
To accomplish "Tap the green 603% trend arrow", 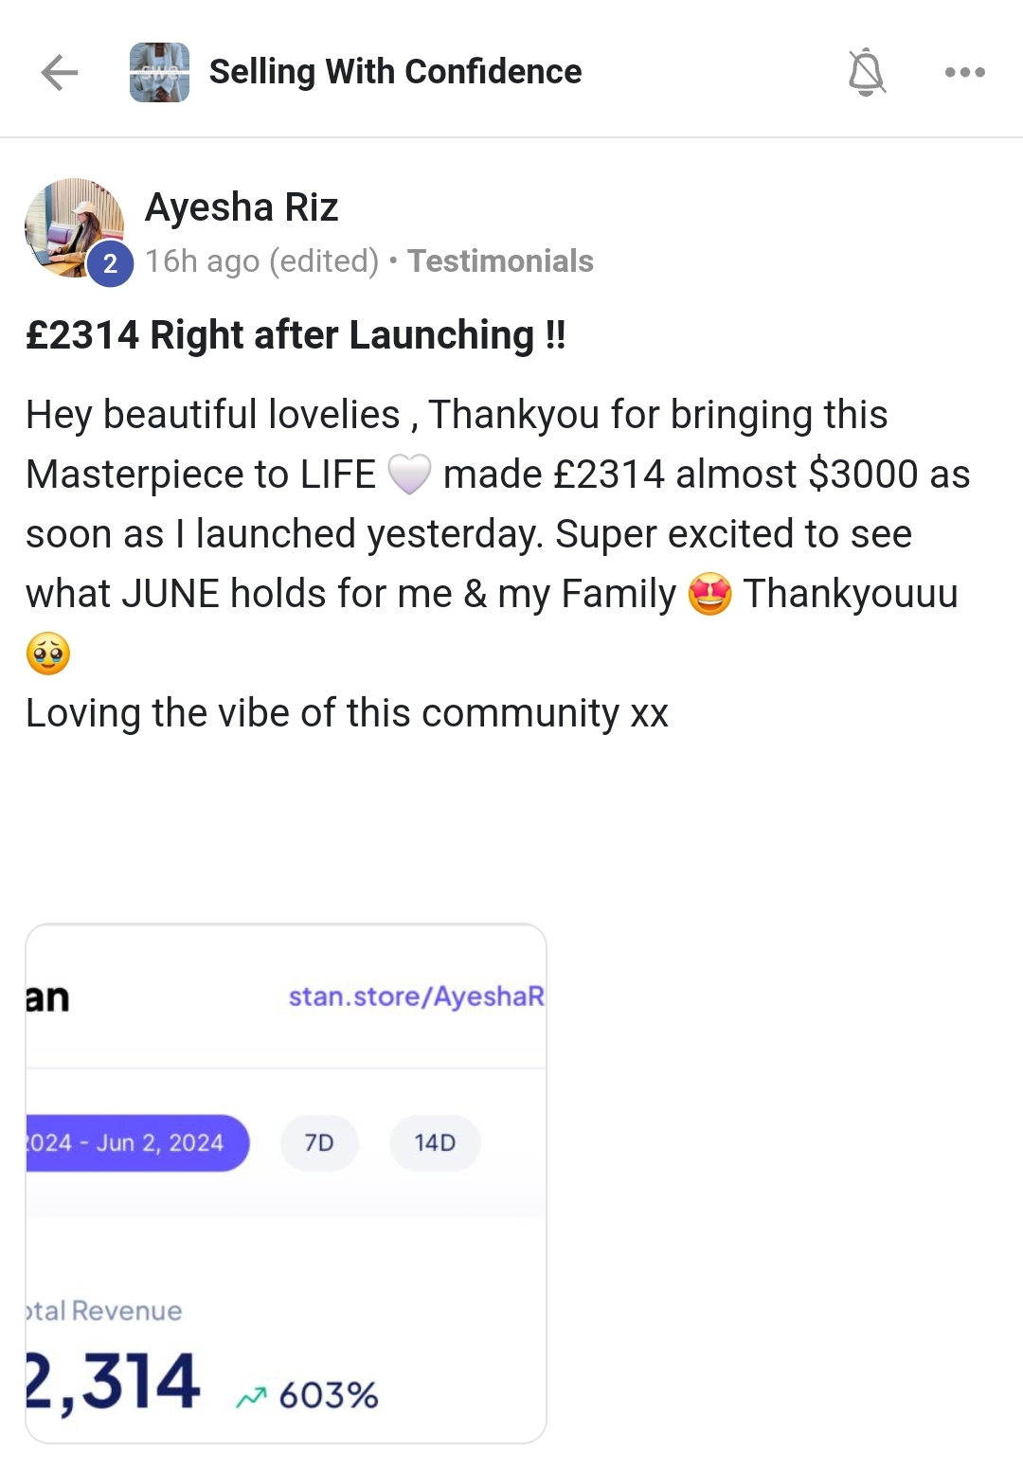I will (251, 1398).
